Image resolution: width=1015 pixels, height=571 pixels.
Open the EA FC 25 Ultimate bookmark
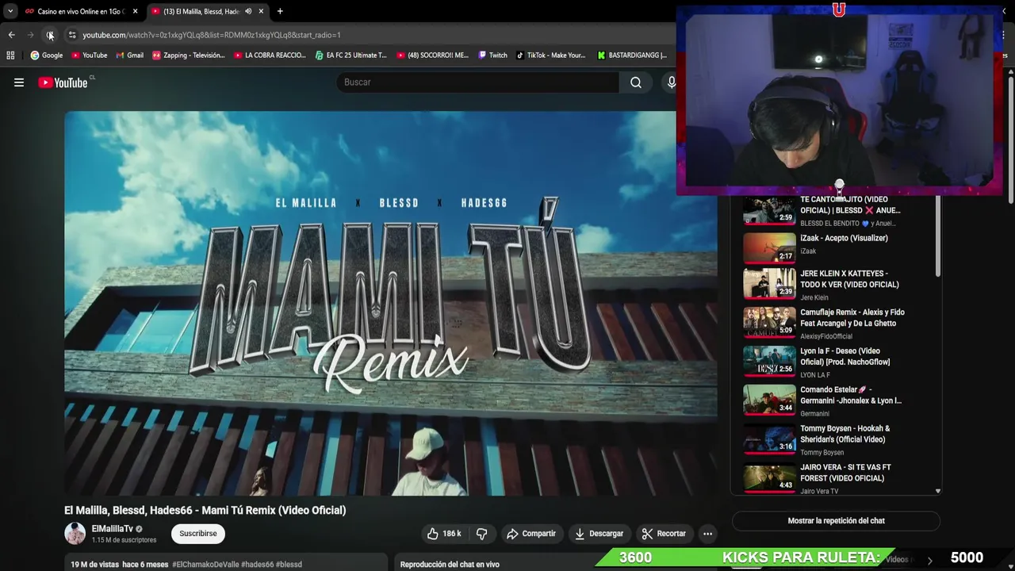pyautogui.click(x=351, y=56)
